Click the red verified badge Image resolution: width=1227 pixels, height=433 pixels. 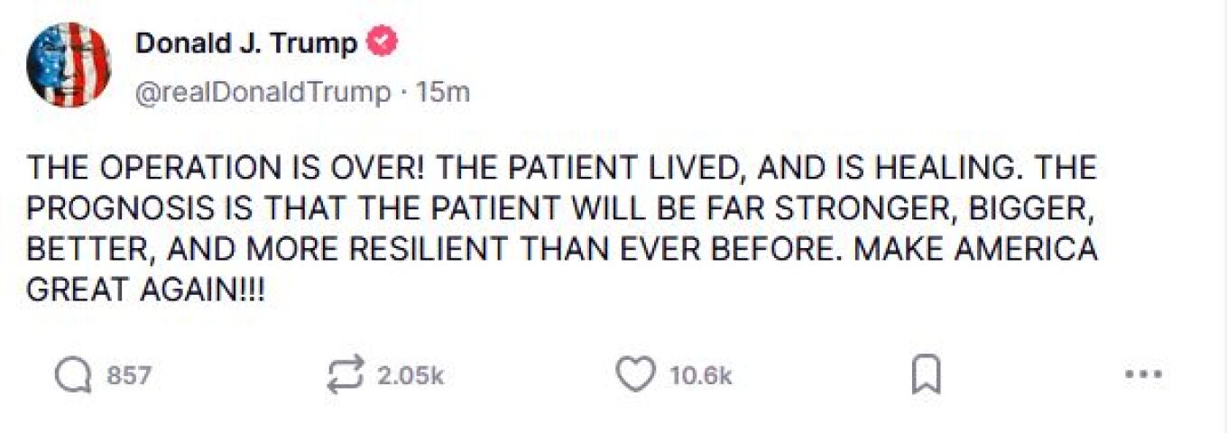pos(383,41)
